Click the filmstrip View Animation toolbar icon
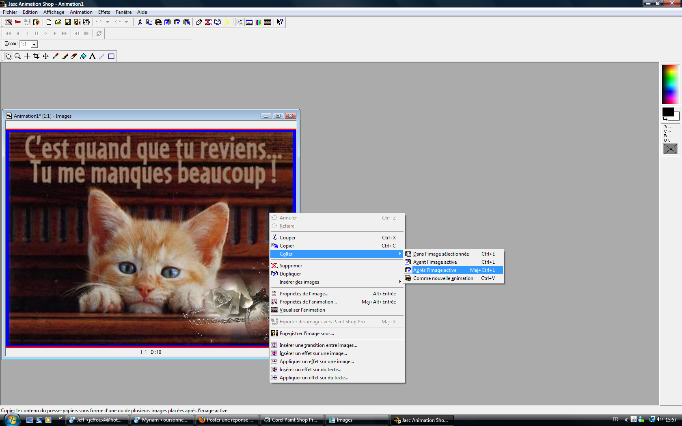The image size is (682, 426). pos(268,22)
